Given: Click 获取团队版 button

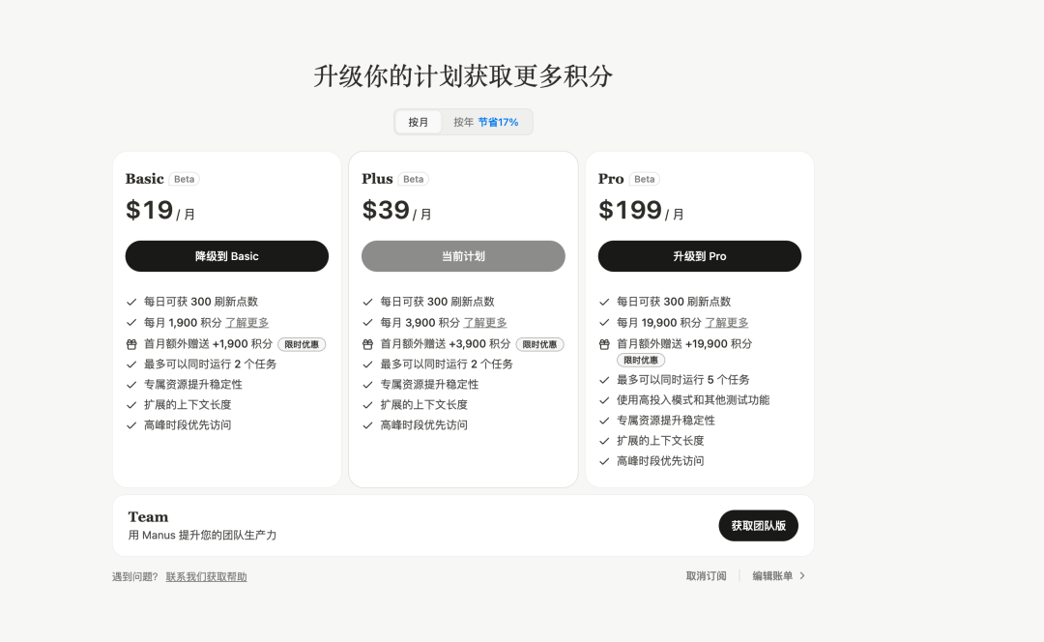Looking at the screenshot, I should (759, 525).
